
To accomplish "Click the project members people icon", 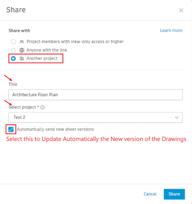I will (22, 42).
